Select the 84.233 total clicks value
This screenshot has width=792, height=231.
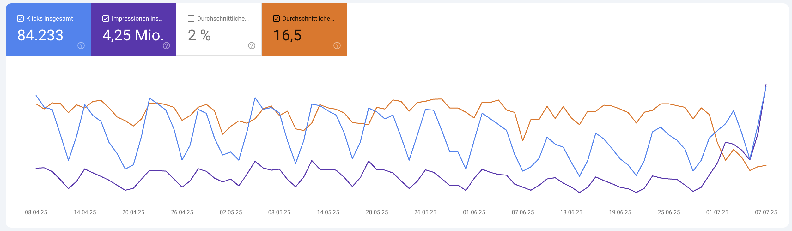coord(40,35)
